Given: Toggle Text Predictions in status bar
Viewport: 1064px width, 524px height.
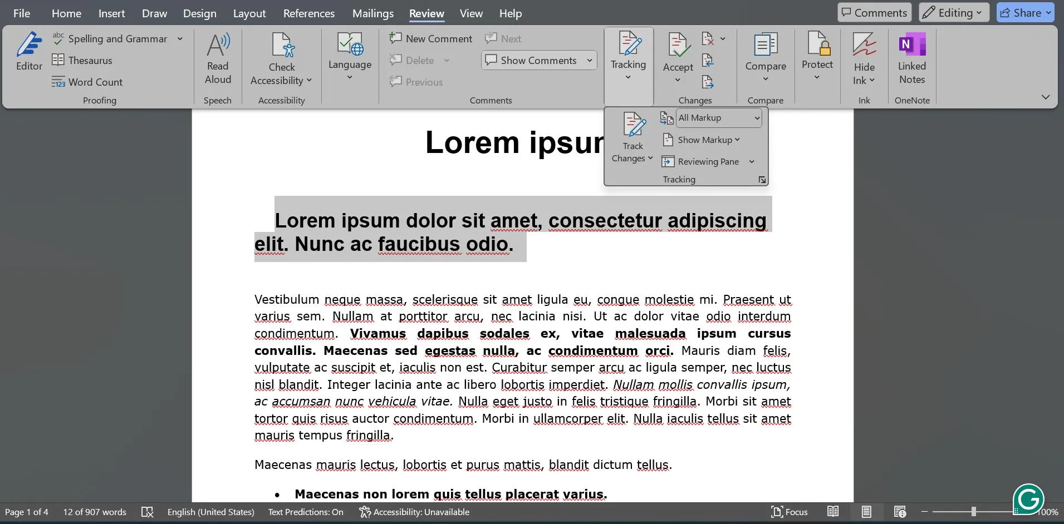Looking at the screenshot, I should click(x=306, y=512).
